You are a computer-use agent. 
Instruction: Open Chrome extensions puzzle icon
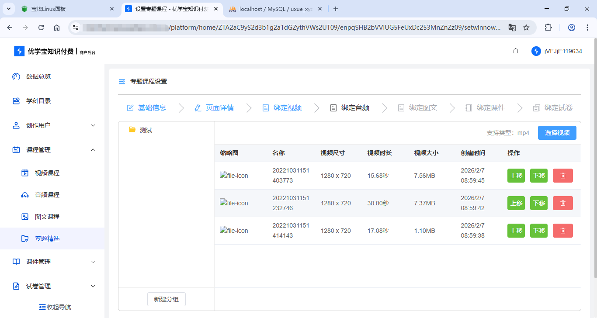[x=548, y=28]
